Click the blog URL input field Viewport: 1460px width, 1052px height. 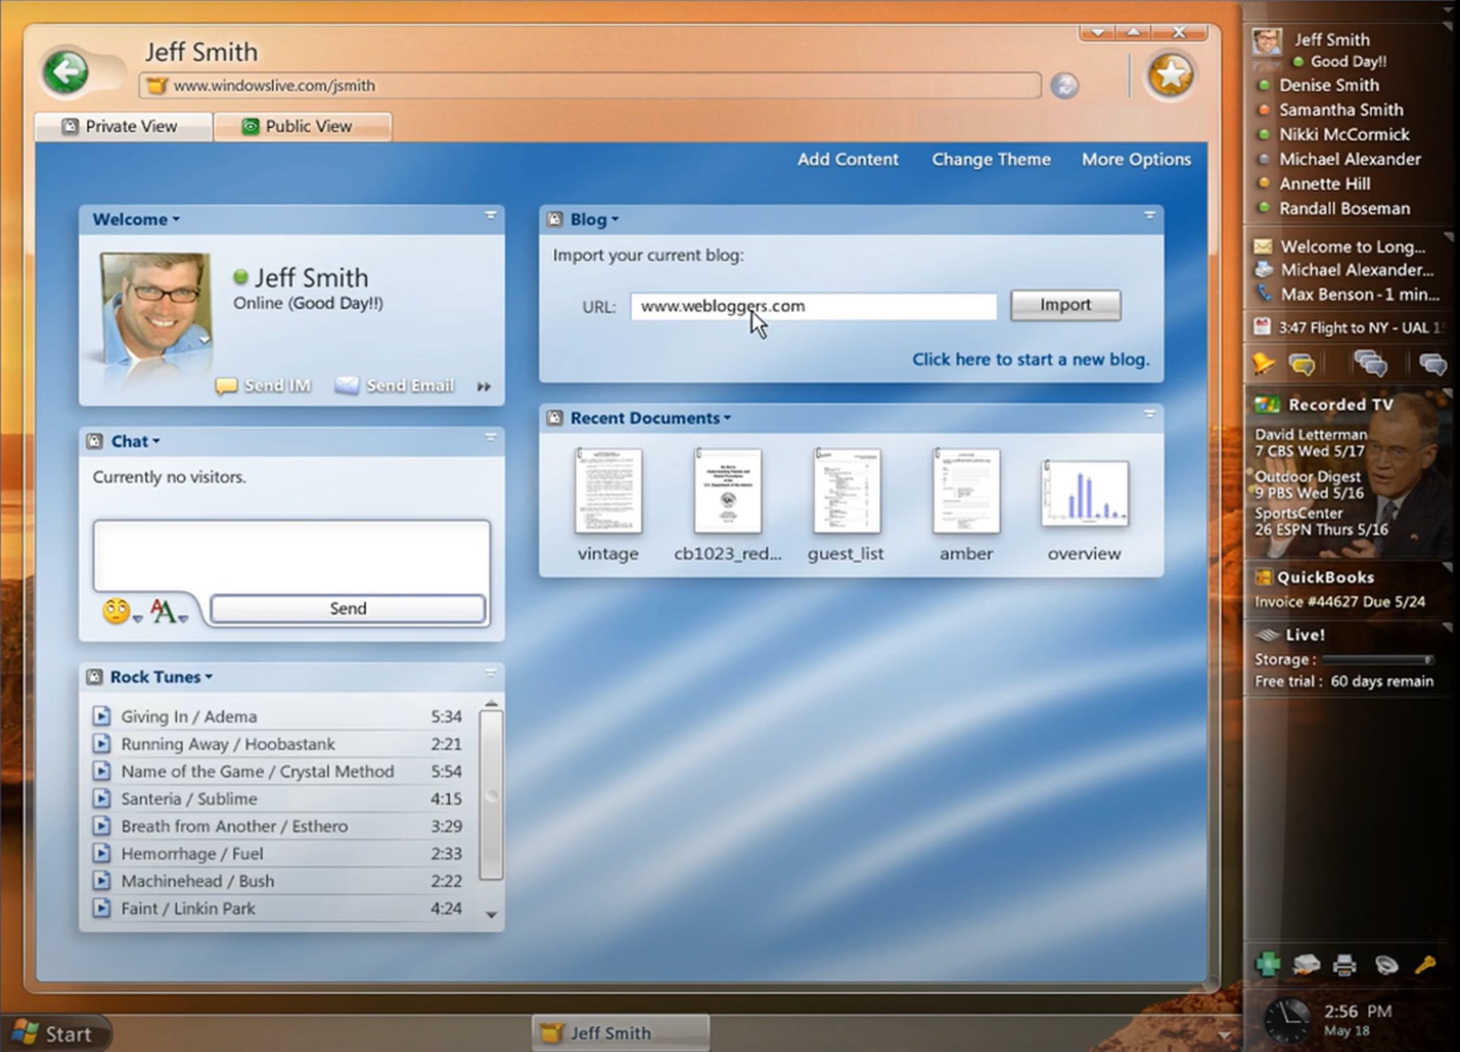point(813,306)
